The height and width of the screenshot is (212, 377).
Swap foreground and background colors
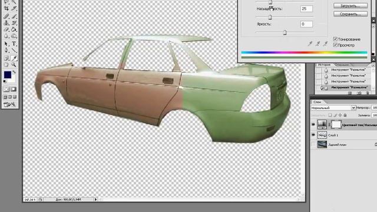[14, 72]
